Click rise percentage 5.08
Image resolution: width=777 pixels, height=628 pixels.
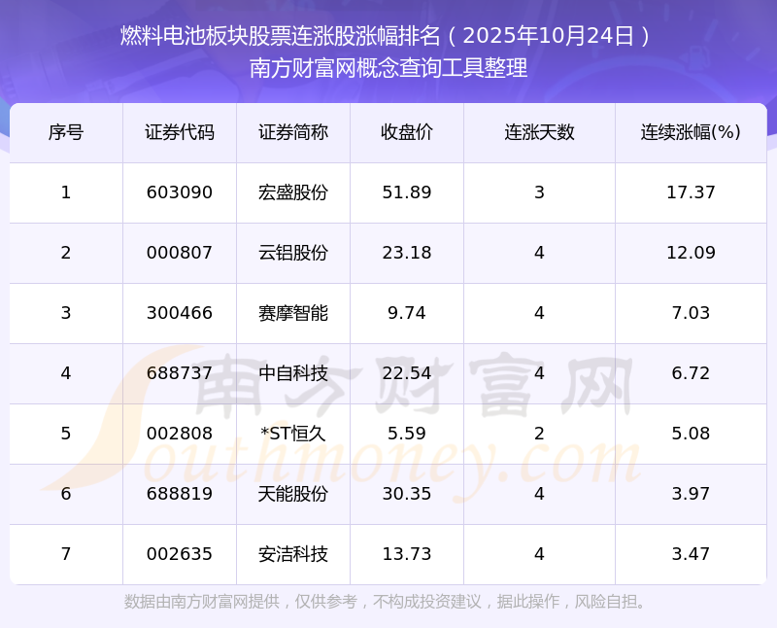tap(691, 434)
